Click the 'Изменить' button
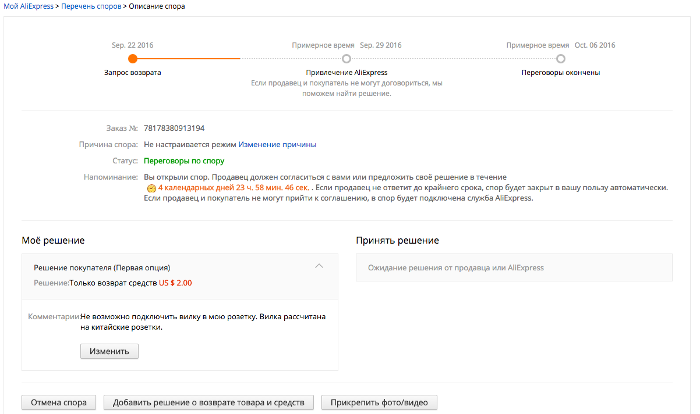700x414 pixels. point(109,351)
